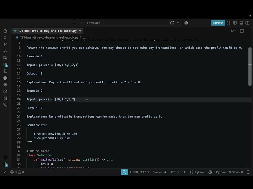Click the 'Output: 0' line
This screenshot has width=253, height=189.
(34, 108)
